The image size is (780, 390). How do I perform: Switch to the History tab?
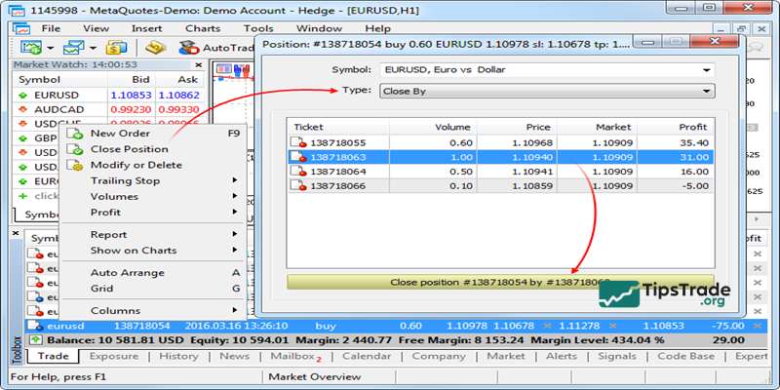click(x=178, y=357)
